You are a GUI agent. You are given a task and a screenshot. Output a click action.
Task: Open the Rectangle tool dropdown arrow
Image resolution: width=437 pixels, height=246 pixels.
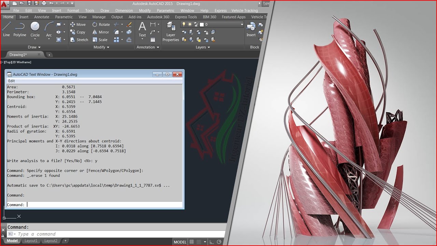pos(64,25)
